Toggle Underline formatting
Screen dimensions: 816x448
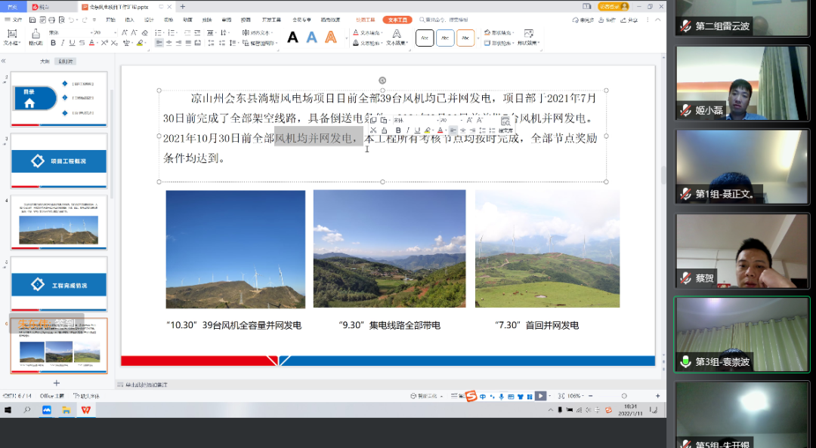[x=72, y=43]
